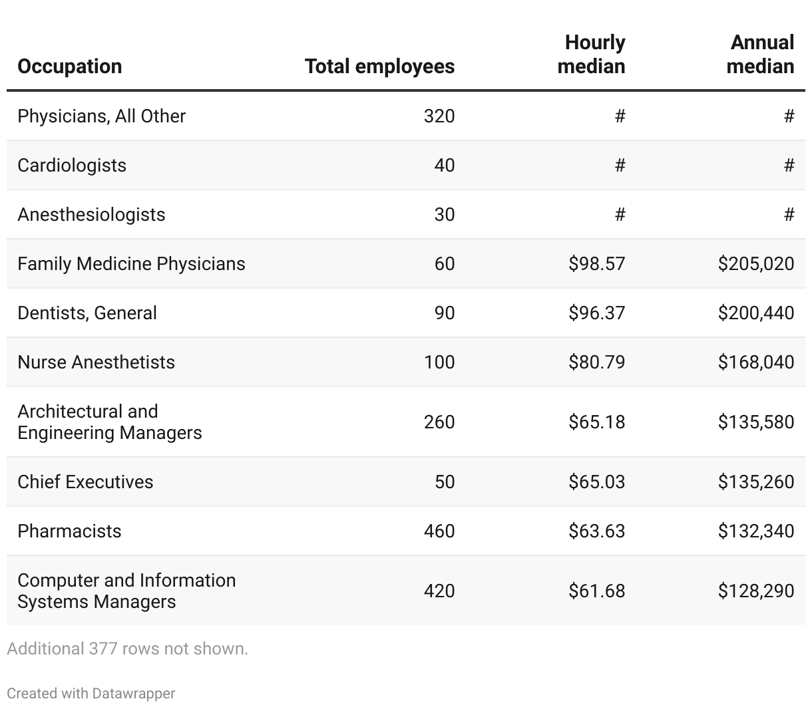Click Architectural and Engineering Managers cell
The width and height of the screenshot is (812, 709).
click(109, 422)
